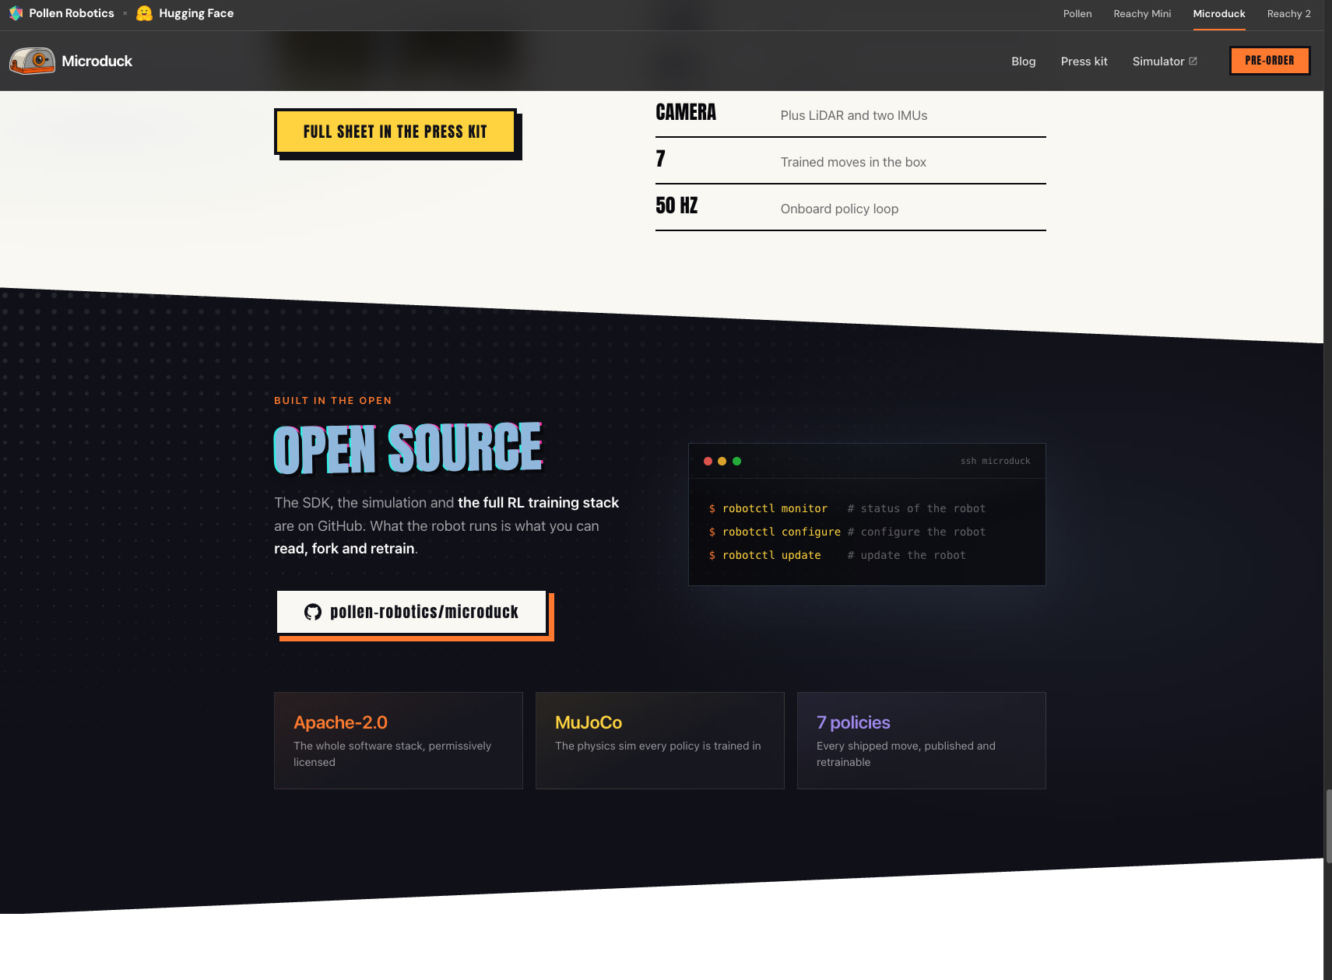Viewport: 1332px width, 980px height.
Task: Click the Hugging Face brand link
Action: (185, 13)
